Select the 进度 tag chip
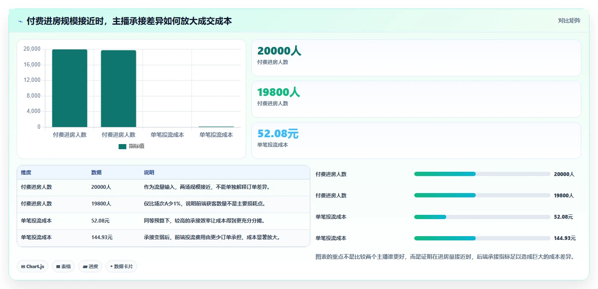The width and height of the screenshot is (598, 289). [x=90, y=266]
